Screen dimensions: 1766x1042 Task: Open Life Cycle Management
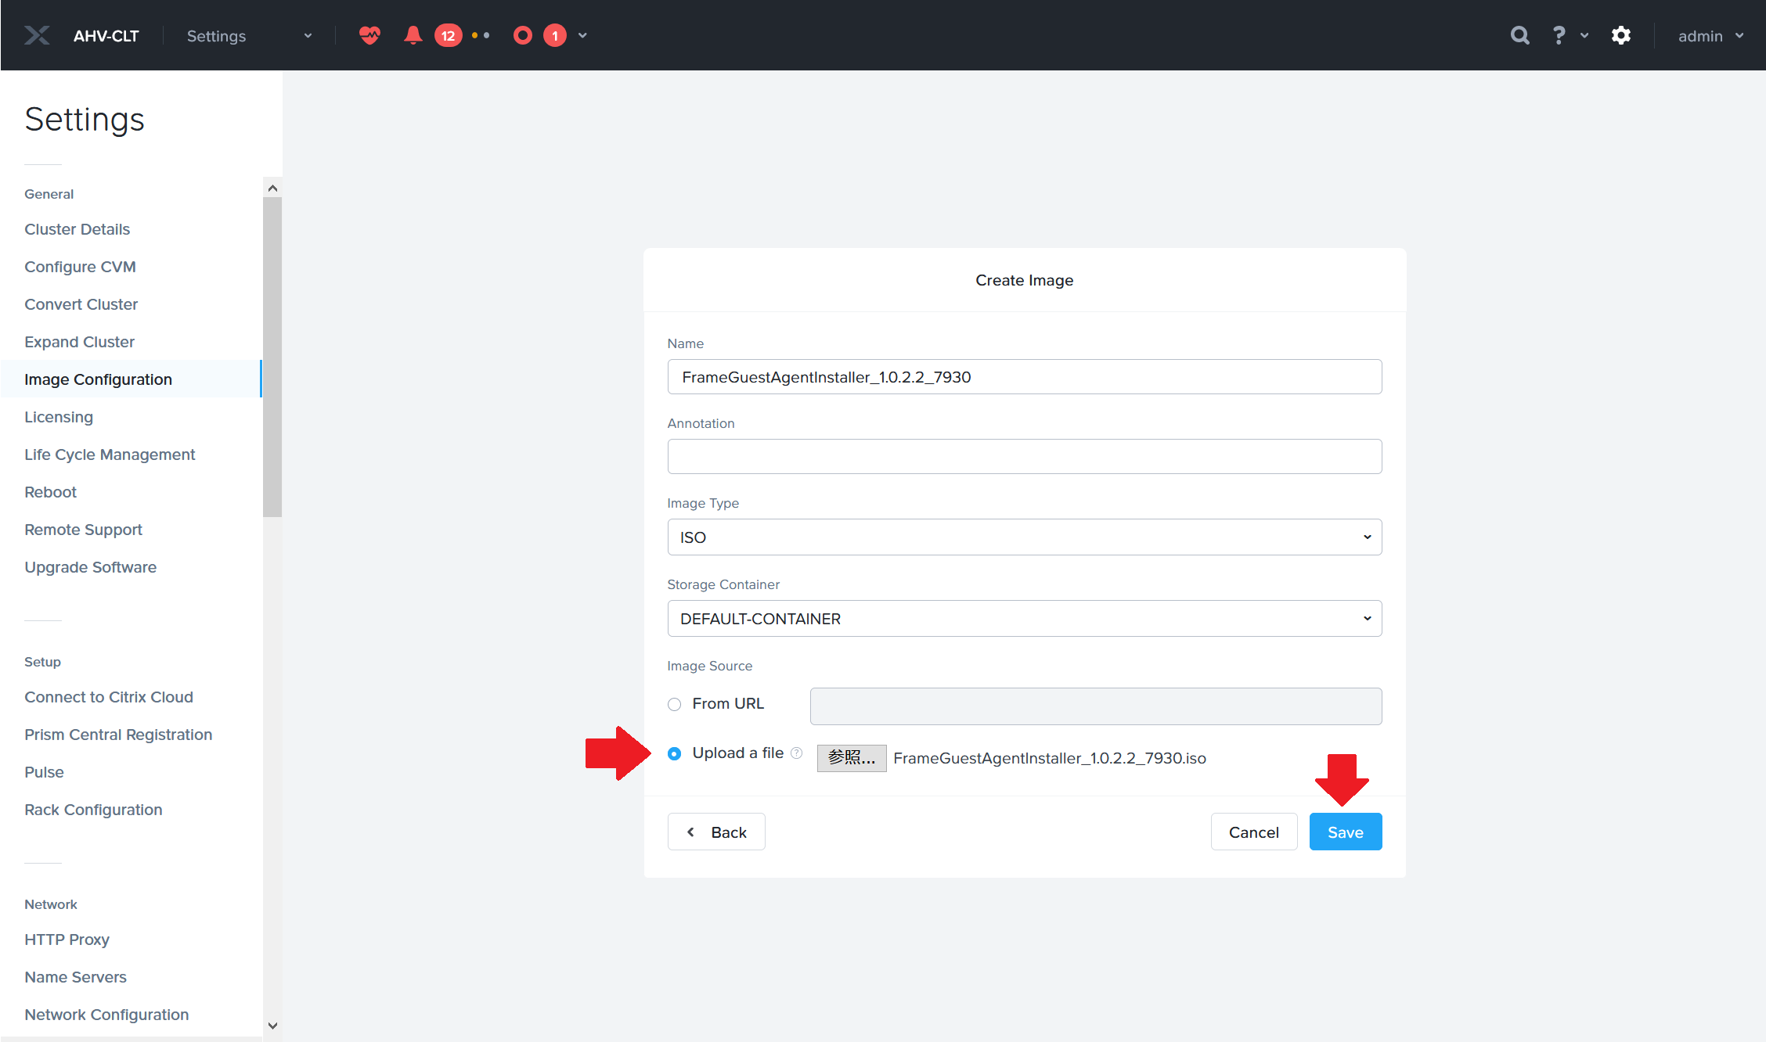point(110,455)
